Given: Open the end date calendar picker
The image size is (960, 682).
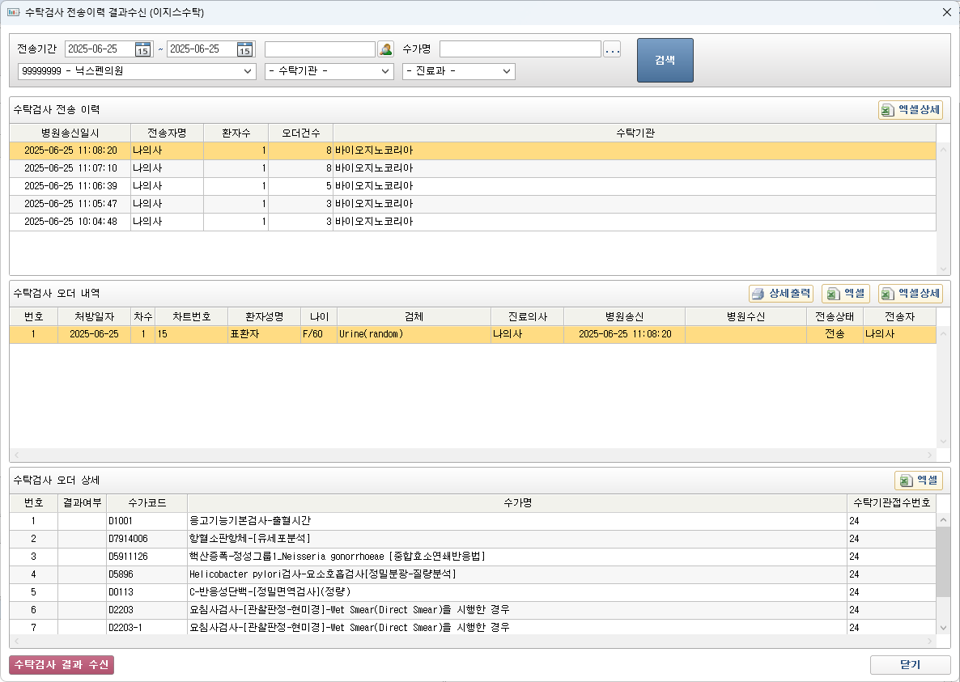Looking at the screenshot, I should (244, 49).
